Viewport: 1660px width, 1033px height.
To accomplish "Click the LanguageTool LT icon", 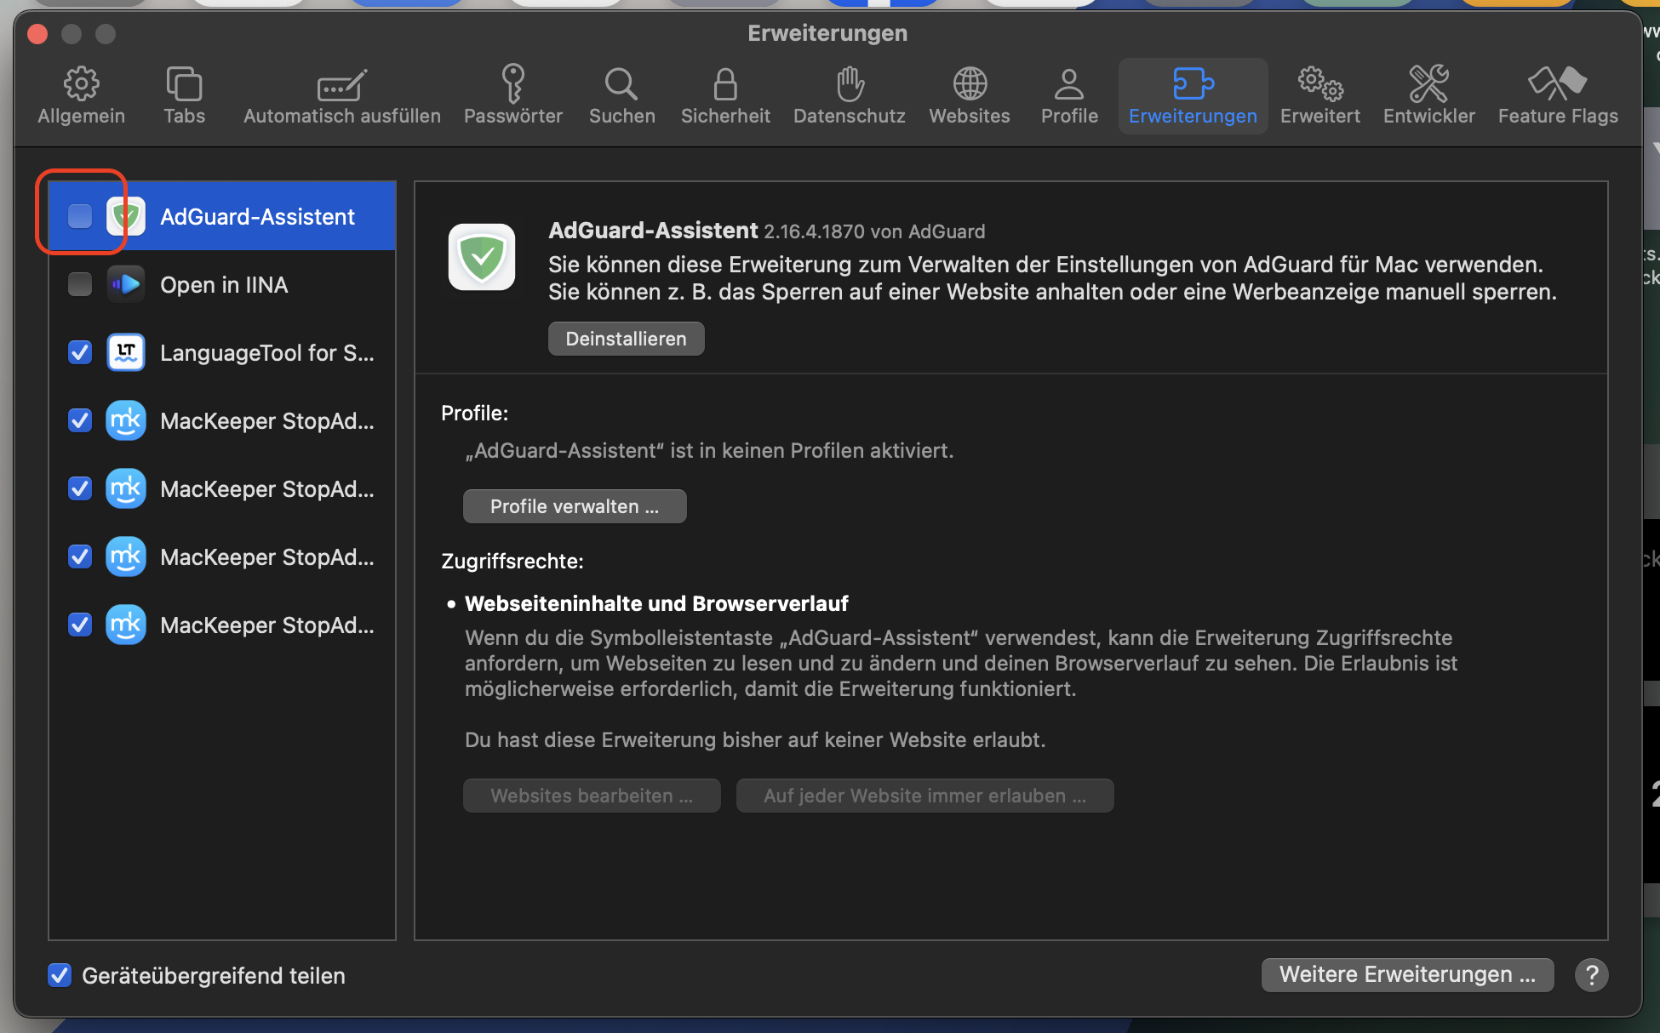I will click(x=126, y=352).
